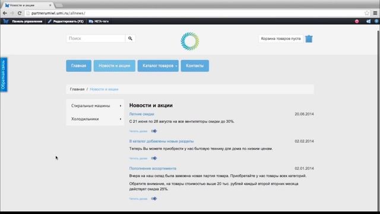Click Главная in the breadcrumb
Screen dimensions: 380x214
click(77, 89)
